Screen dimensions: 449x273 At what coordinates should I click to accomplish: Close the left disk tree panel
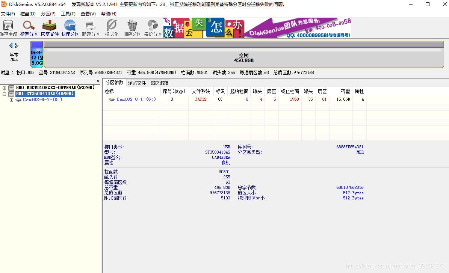click(98, 81)
